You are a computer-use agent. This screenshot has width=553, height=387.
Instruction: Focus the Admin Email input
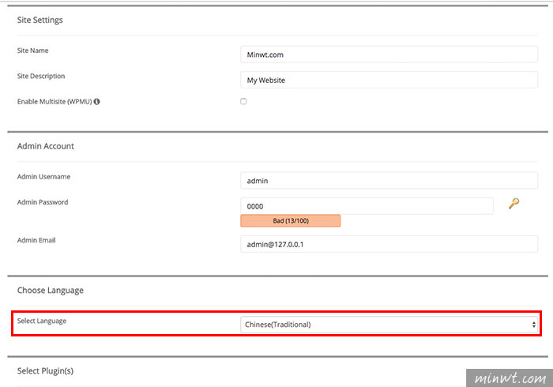tap(389, 244)
